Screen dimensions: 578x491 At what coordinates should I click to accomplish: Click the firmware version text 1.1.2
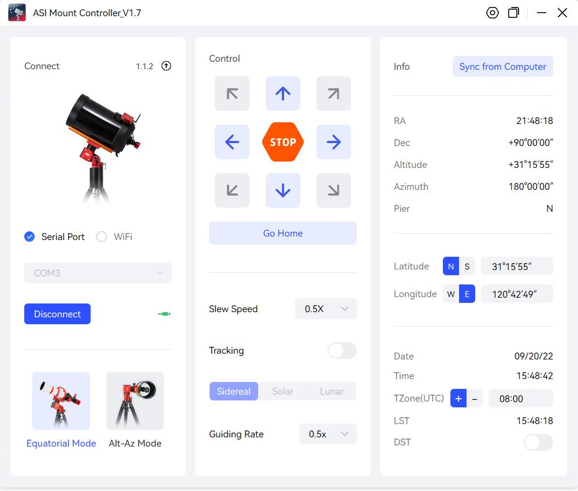(x=144, y=66)
